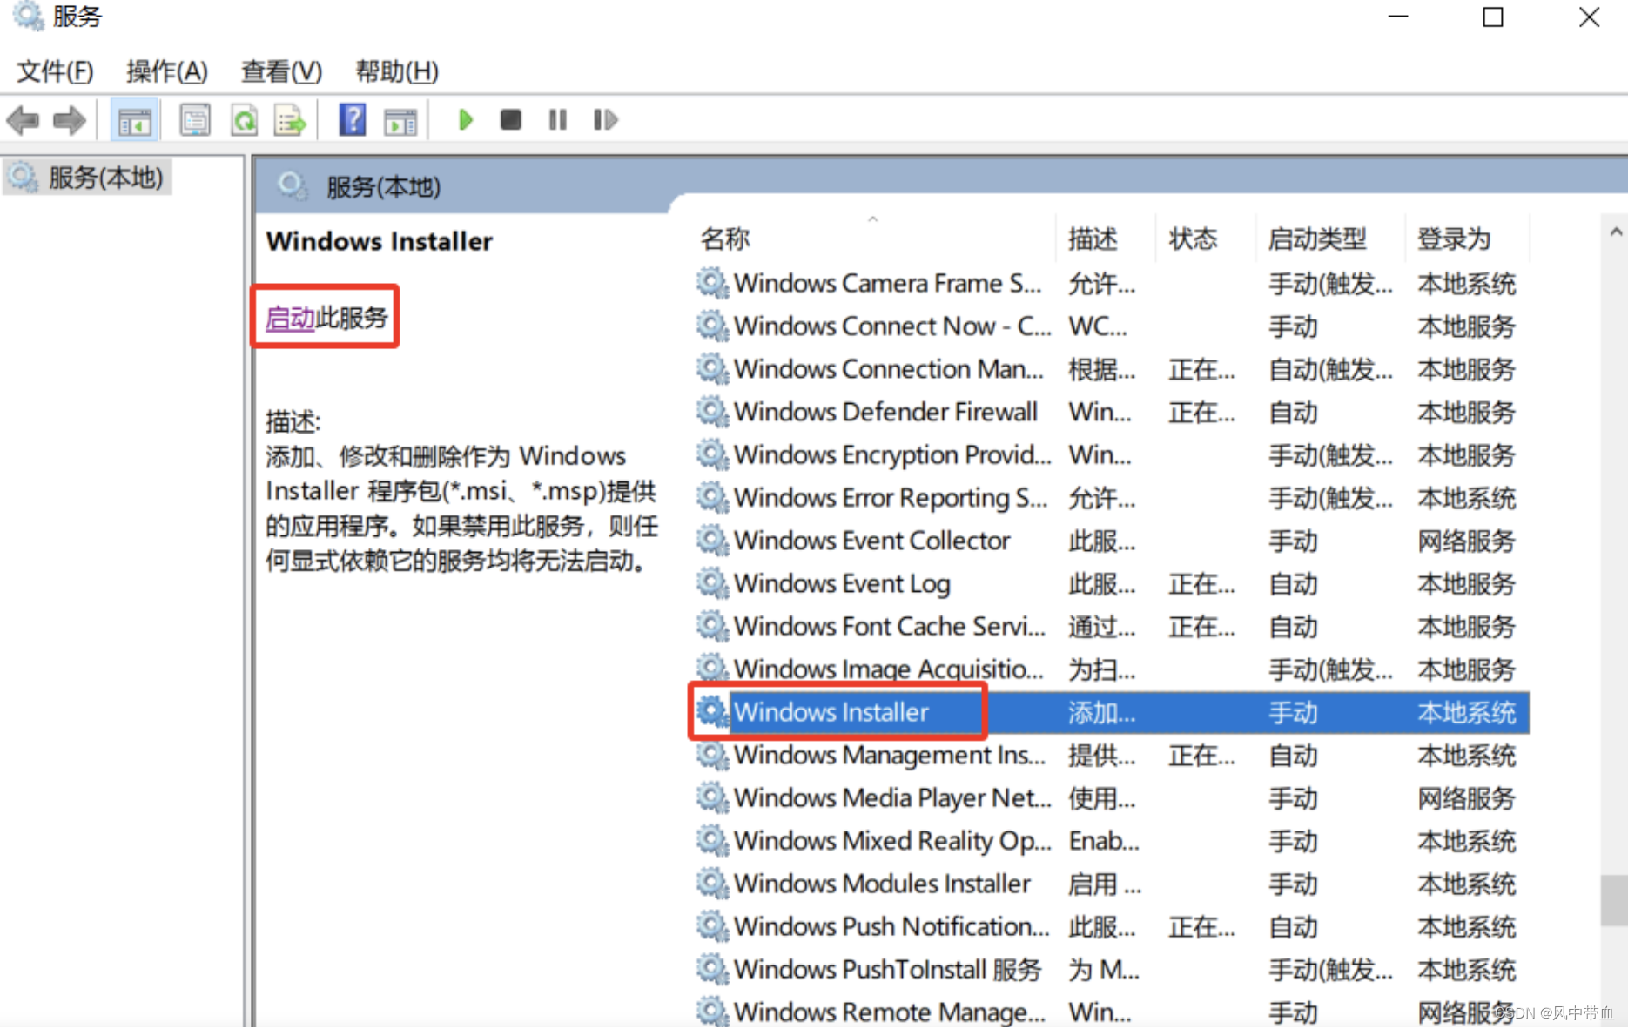Click gear icon of Windows Installer row

click(712, 712)
